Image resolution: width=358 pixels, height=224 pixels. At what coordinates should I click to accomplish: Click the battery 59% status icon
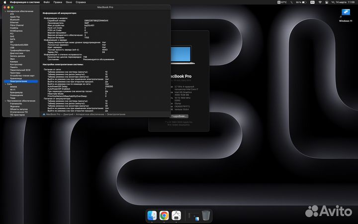point(301,2)
